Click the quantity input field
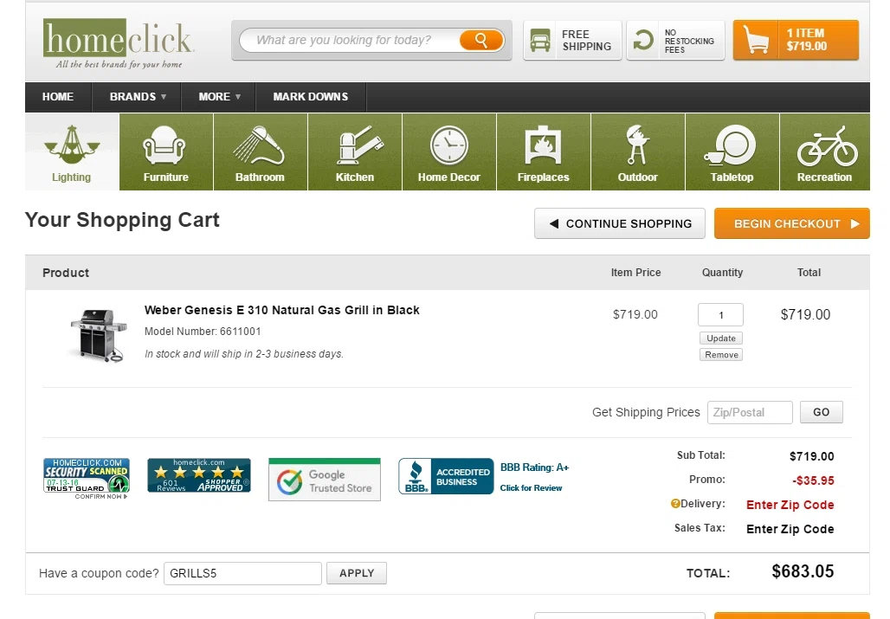Image resolution: width=890 pixels, height=619 pixels. [721, 315]
